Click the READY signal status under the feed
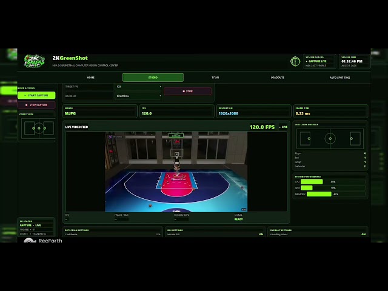388x291 pixels. [x=238, y=219]
